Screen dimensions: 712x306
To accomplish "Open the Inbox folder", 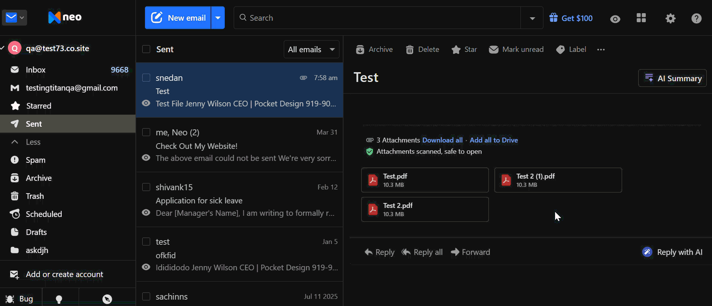I will 68,70.
